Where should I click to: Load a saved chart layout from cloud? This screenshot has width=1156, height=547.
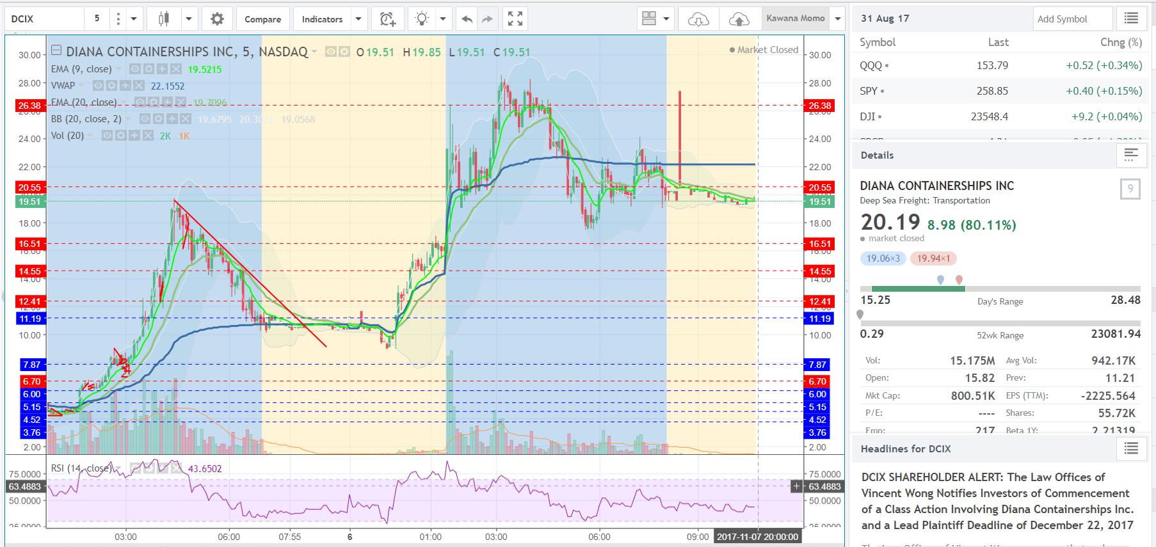pyautogui.click(x=698, y=19)
